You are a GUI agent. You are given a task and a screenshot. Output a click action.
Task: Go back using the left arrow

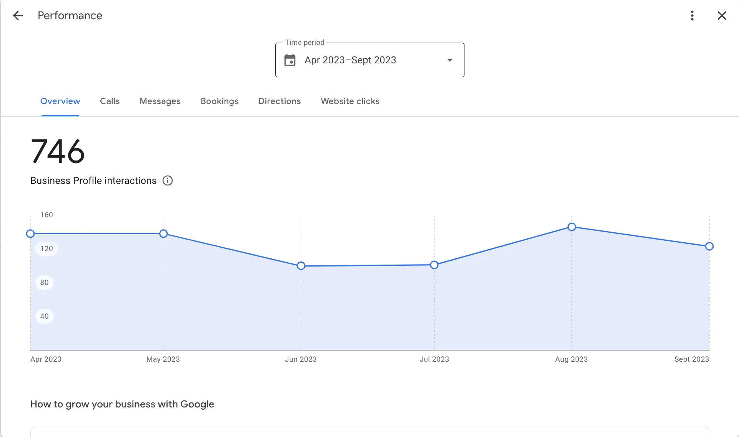pyautogui.click(x=18, y=16)
